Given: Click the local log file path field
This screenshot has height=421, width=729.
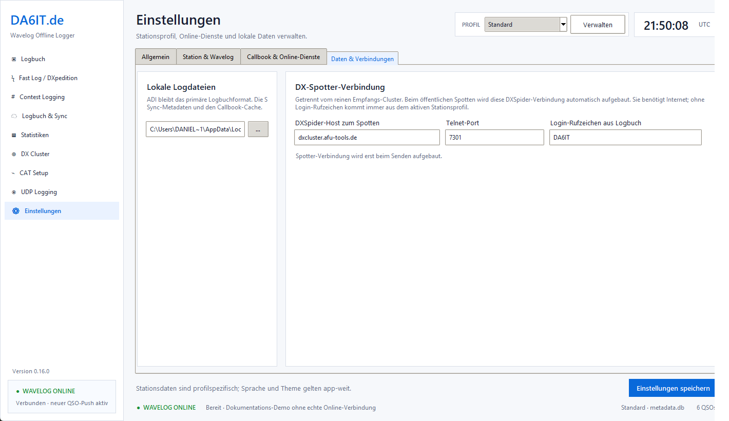Looking at the screenshot, I should click(x=196, y=129).
